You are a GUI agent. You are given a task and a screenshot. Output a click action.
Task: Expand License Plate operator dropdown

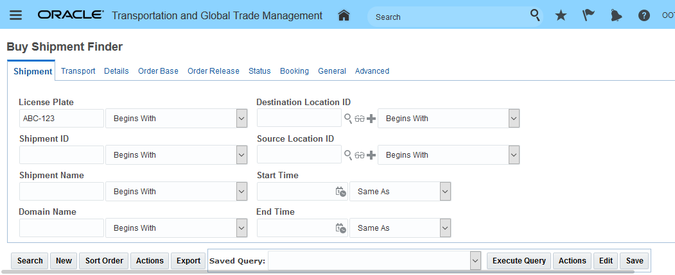tap(241, 119)
